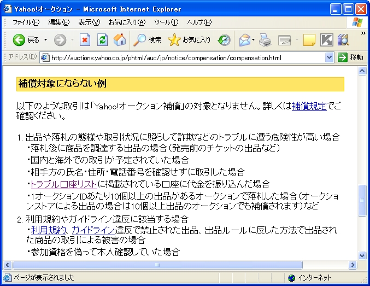Click the status bar page icon

pyautogui.click(x=7, y=278)
